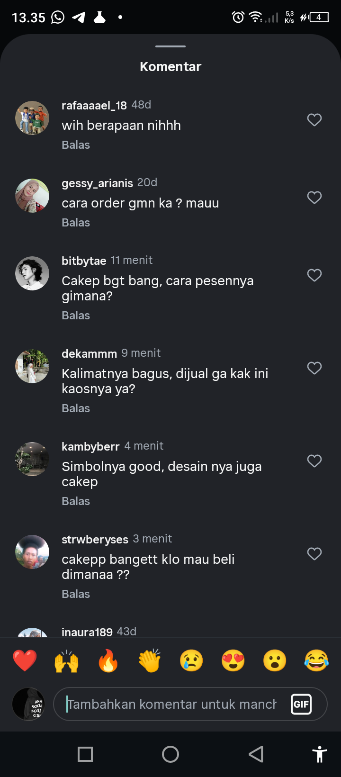Tap the fire emoji reaction
341x777 pixels.
tap(108, 660)
